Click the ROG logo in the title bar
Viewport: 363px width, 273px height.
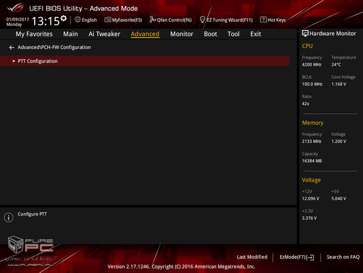[x=16, y=8]
